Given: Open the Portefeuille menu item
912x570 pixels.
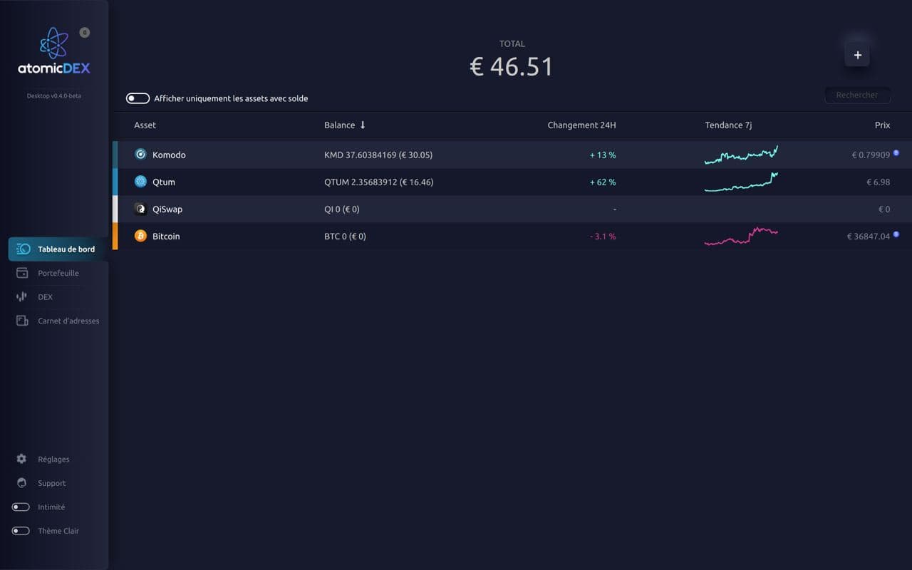Looking at the screenshot, I should click(x=58, y=273).
